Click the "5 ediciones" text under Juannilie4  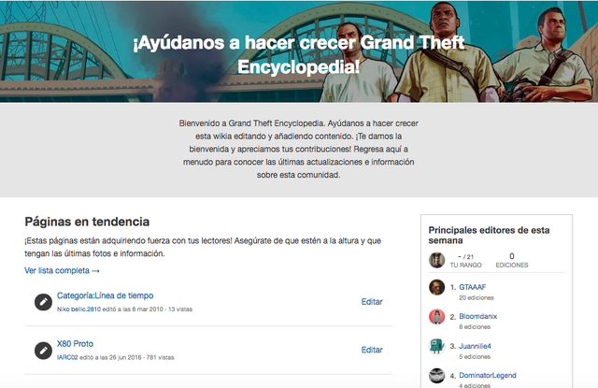(475, 357)
